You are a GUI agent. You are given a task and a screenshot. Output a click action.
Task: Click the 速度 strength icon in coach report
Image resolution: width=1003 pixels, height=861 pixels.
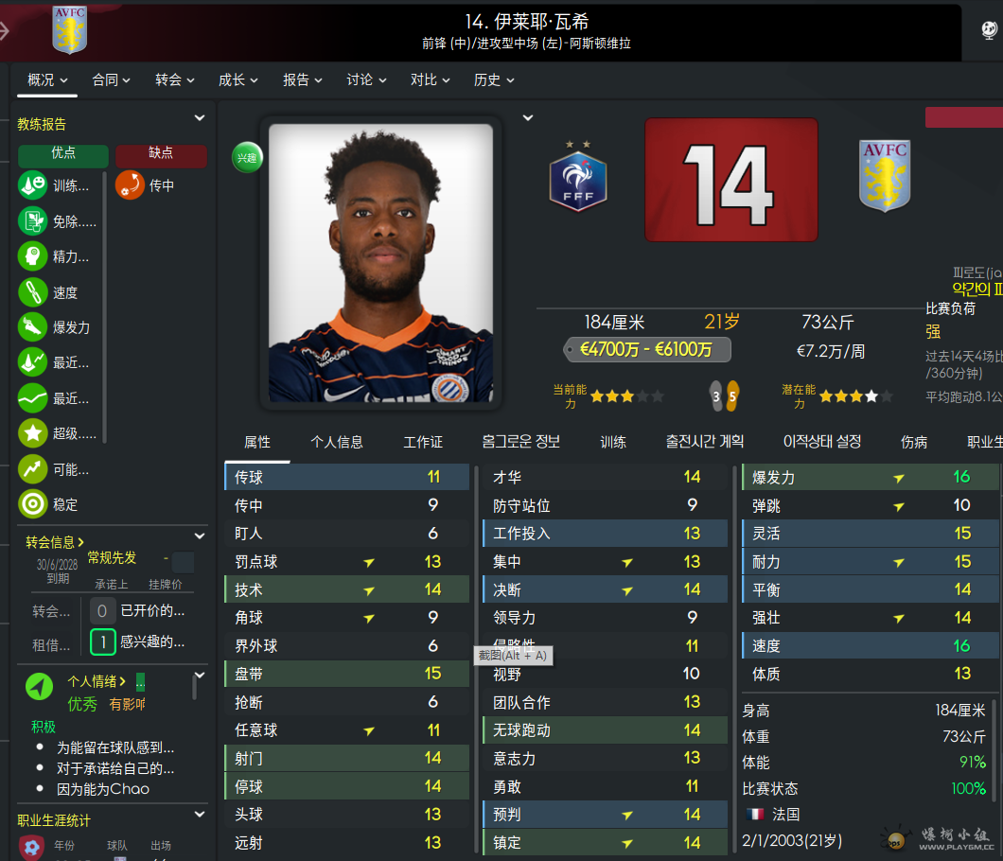[32, 292]
